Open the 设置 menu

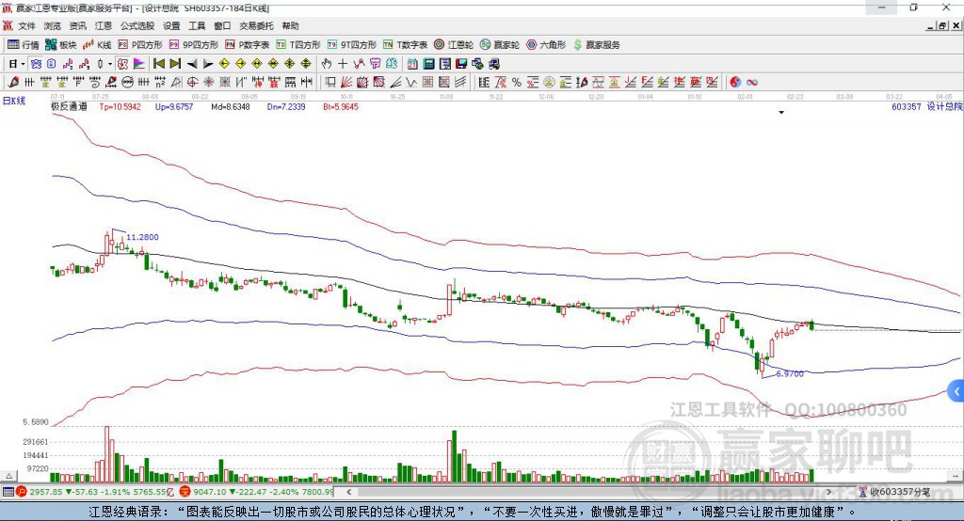click(x=171, y=25)
